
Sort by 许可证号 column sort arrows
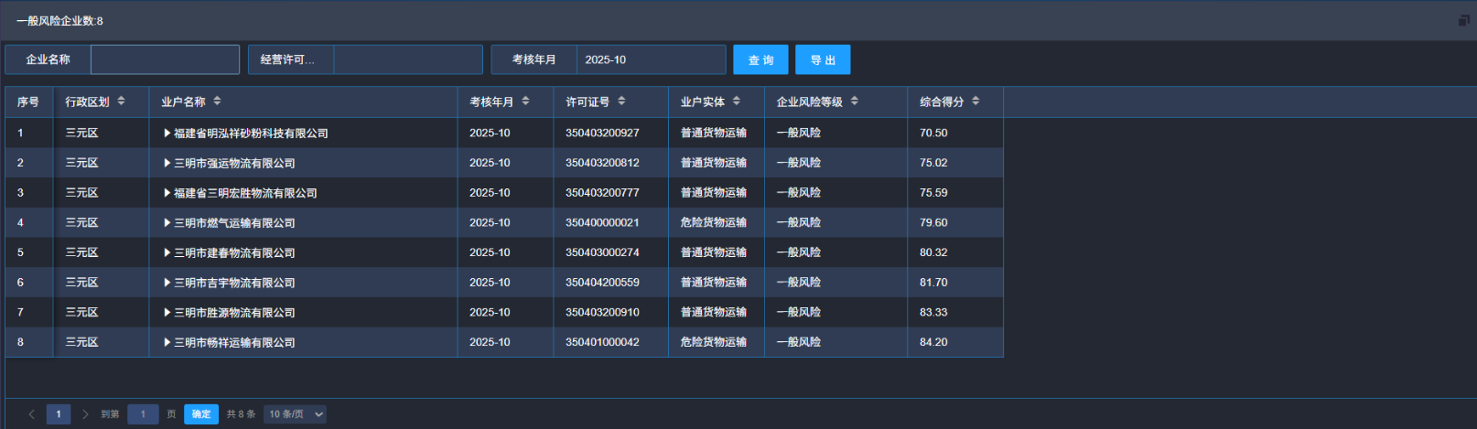[x=621, y=102]
